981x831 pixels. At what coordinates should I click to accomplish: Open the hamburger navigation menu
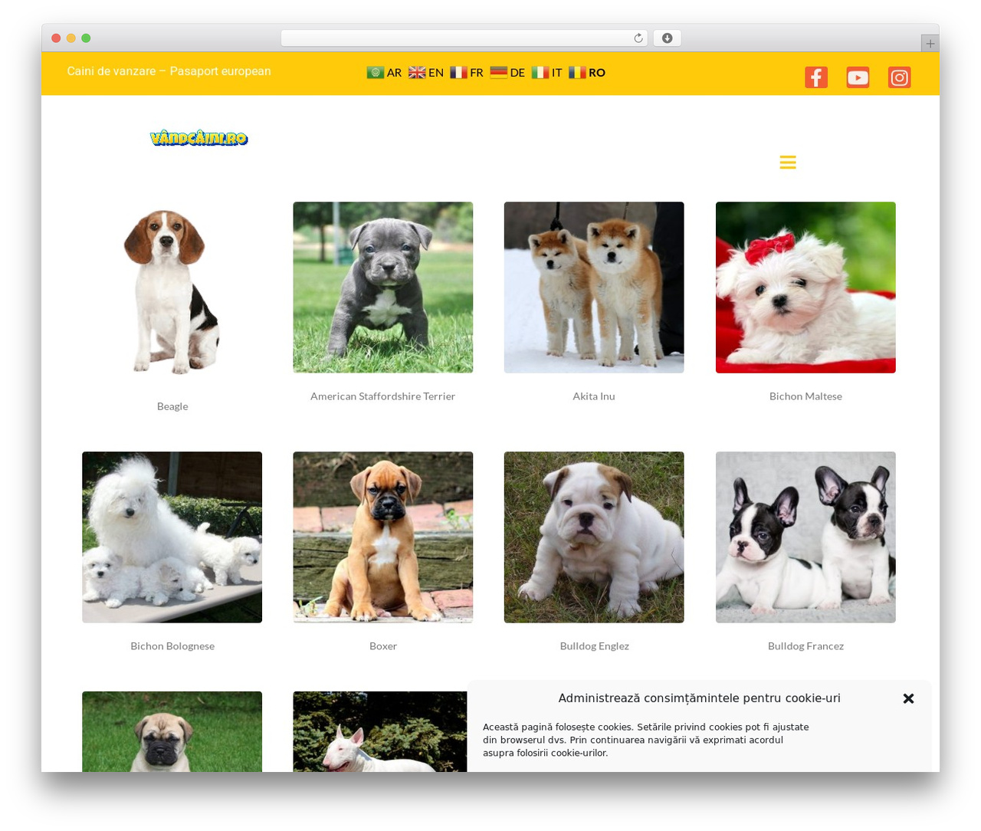tap(788, 163)
